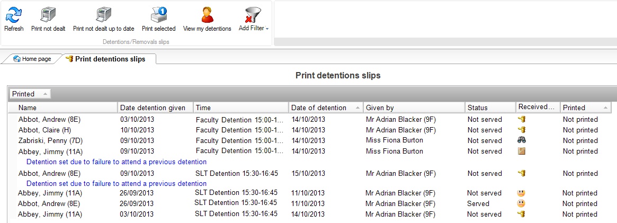Sort by Date of detention column
The image size is (617, 223).
(325, 108)
